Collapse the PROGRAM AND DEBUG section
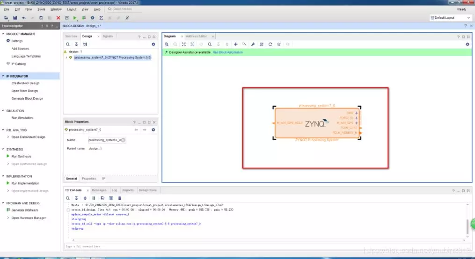The height and width of the screenshot is (259, 475). tap(3, 203)
